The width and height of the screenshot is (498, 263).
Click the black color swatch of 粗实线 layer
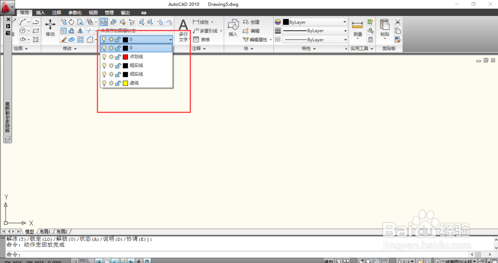125,65
